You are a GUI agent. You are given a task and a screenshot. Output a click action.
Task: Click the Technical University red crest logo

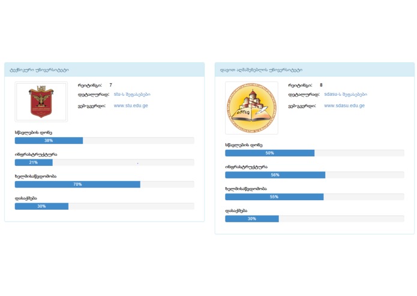click(41, 102)
